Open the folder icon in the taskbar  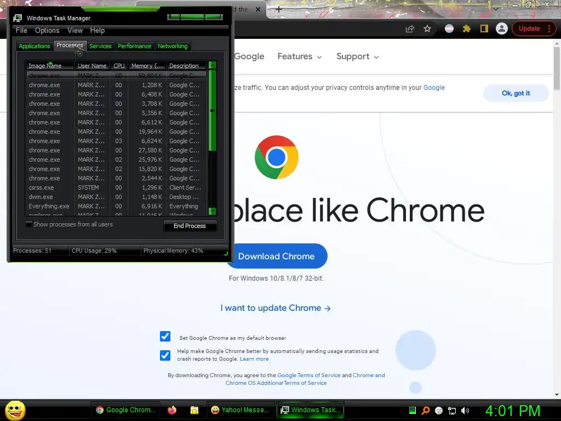[194, 410]
